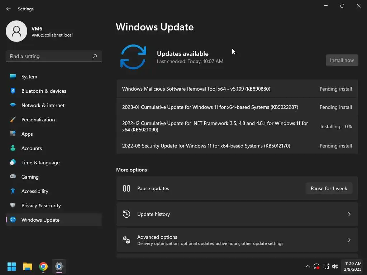Click the More options heading
Viewport: 367px width, 275px height.
point(132,170)
